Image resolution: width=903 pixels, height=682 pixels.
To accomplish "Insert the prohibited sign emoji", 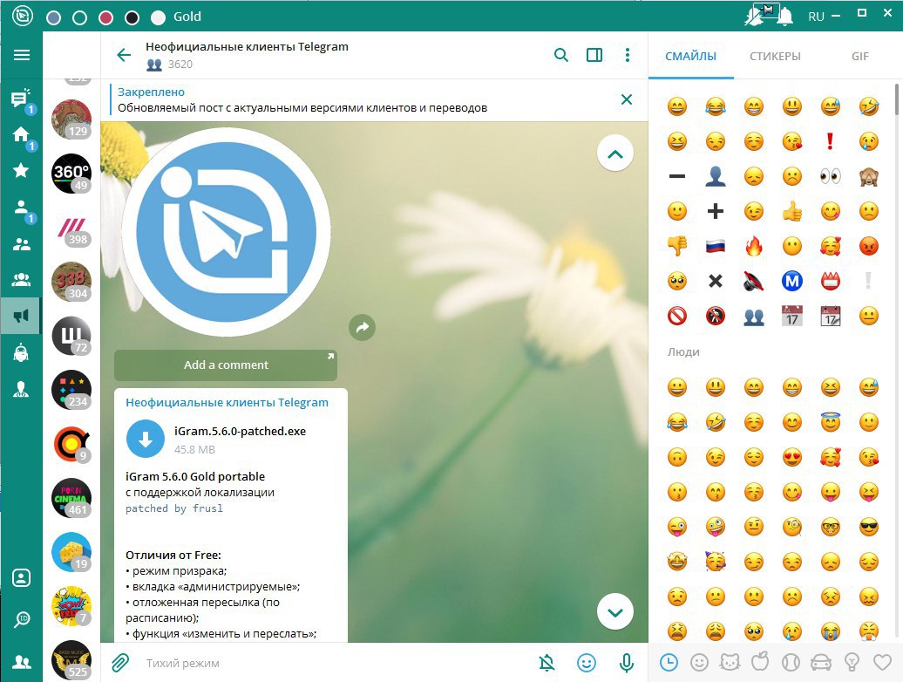I will point(677,317).
